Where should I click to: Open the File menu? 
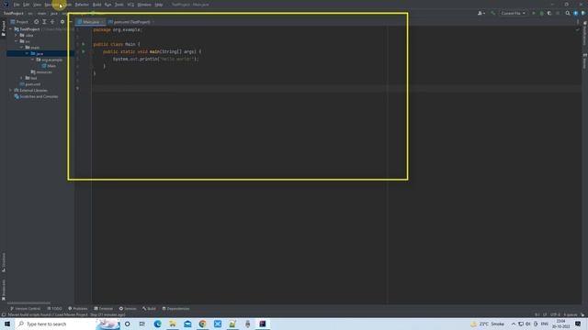pos(17,5)
